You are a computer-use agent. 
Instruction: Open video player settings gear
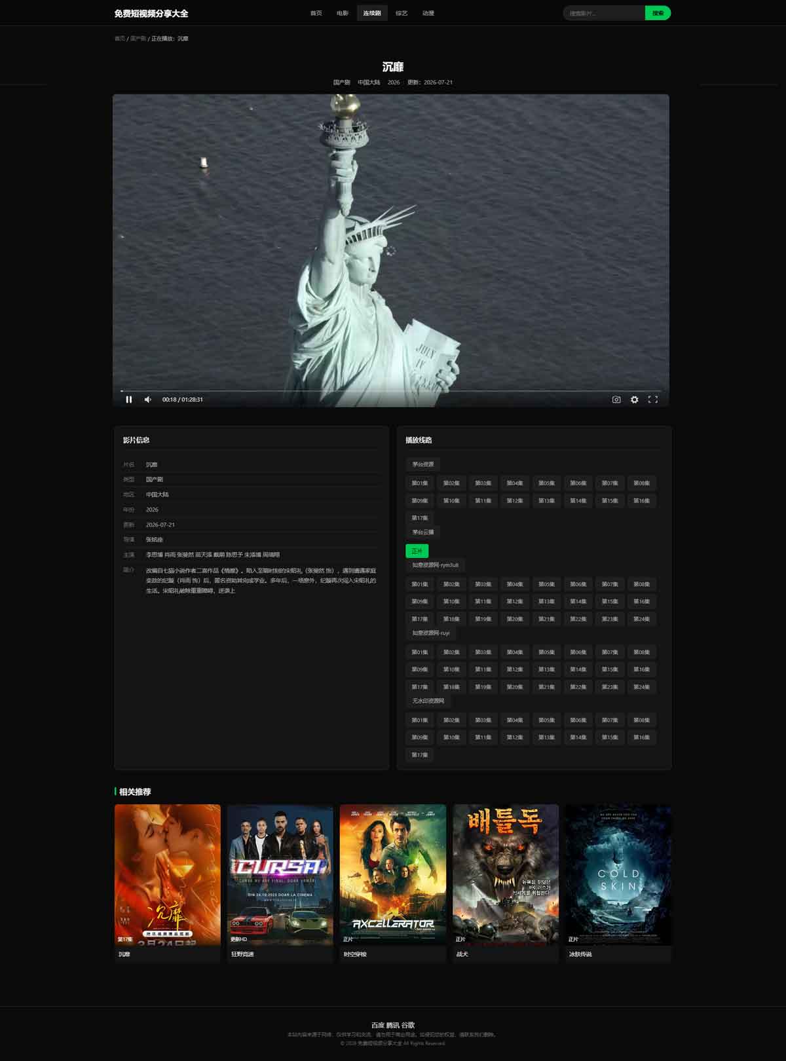[x=635, y=400]
